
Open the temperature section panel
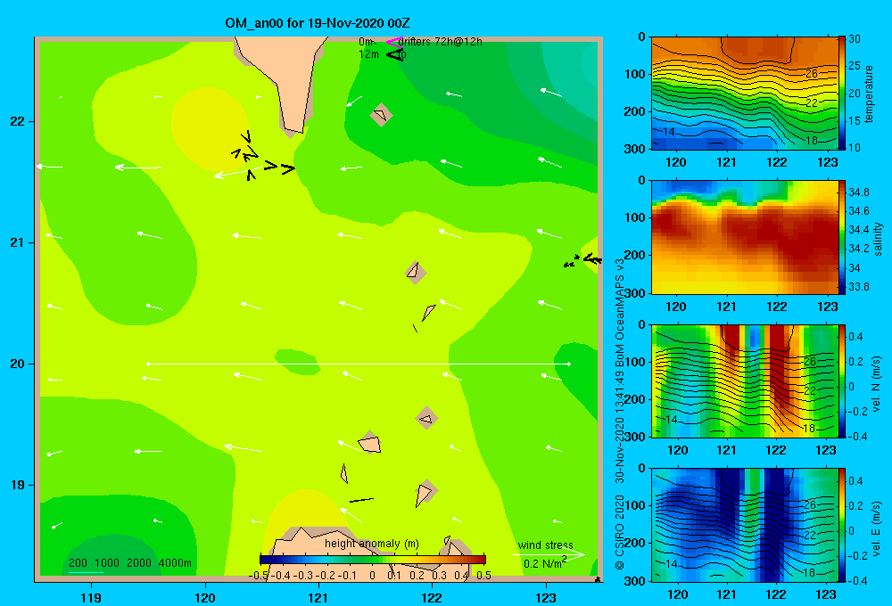pyautogui.click(x=745, y=94)
